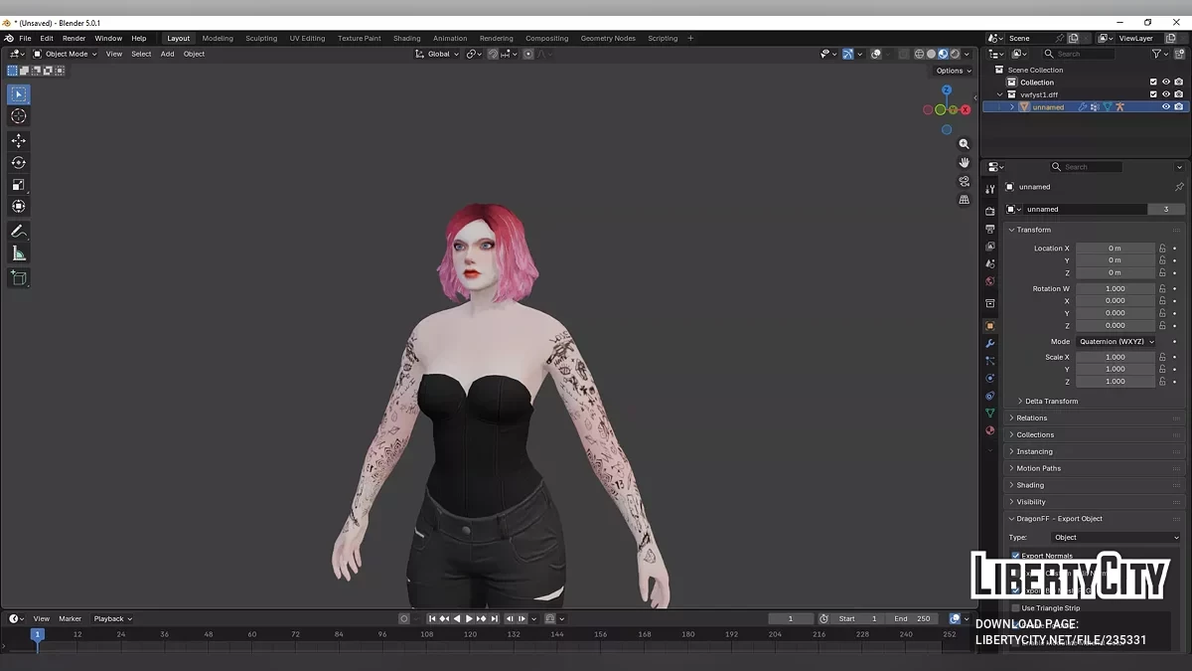The image size is (1192, 671).
Task: Click the End frame field
Action: tap(912, 618)
